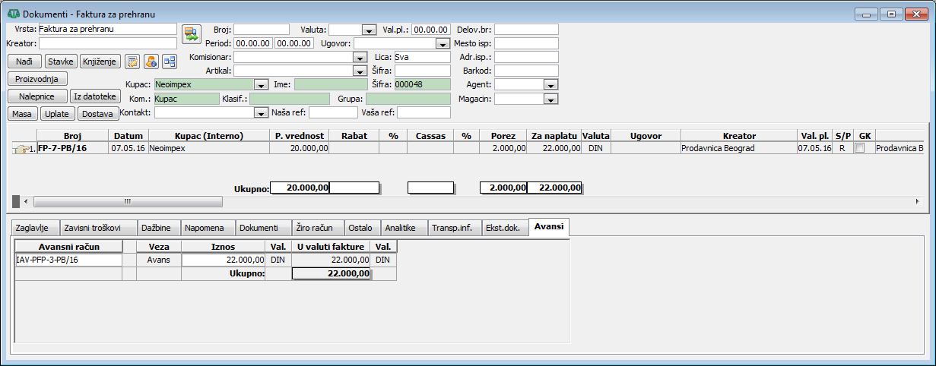The height and width of the screenshot is (366, 936).
Task: Click the Za naplatu column header
Action: coord(554,136)
